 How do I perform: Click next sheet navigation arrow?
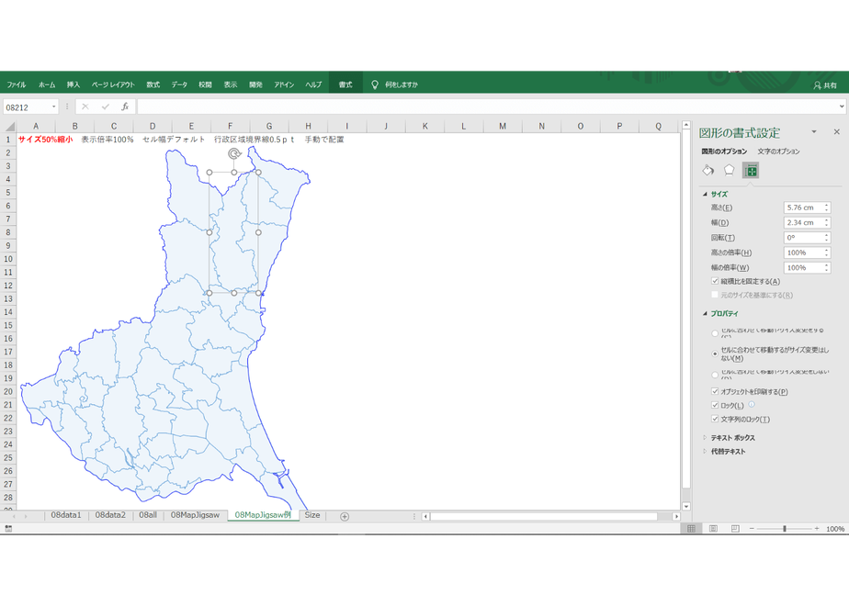(26, 516)
